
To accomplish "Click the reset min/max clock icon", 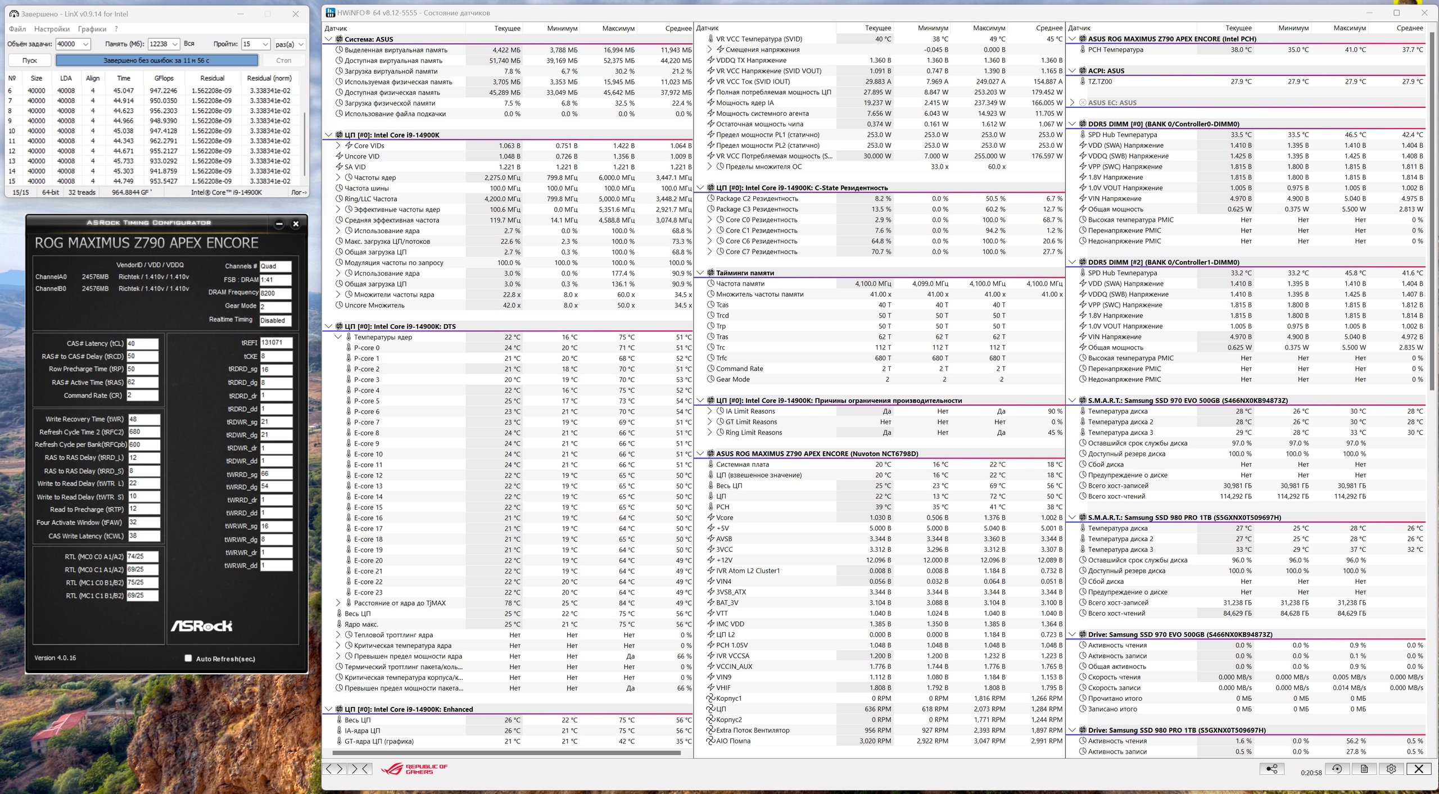I will click(1337, 769).
